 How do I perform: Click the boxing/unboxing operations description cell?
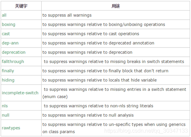(x=116, y=24)
